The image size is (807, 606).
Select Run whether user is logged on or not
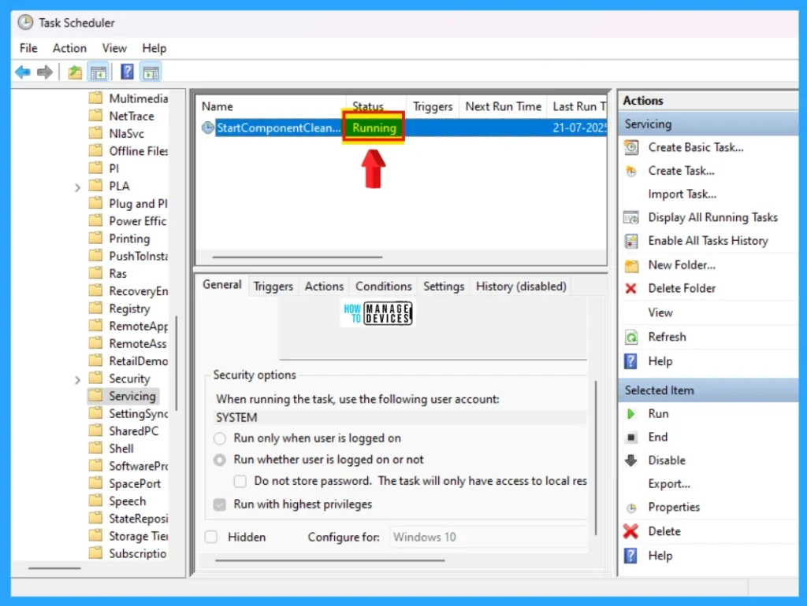(220, 460)
